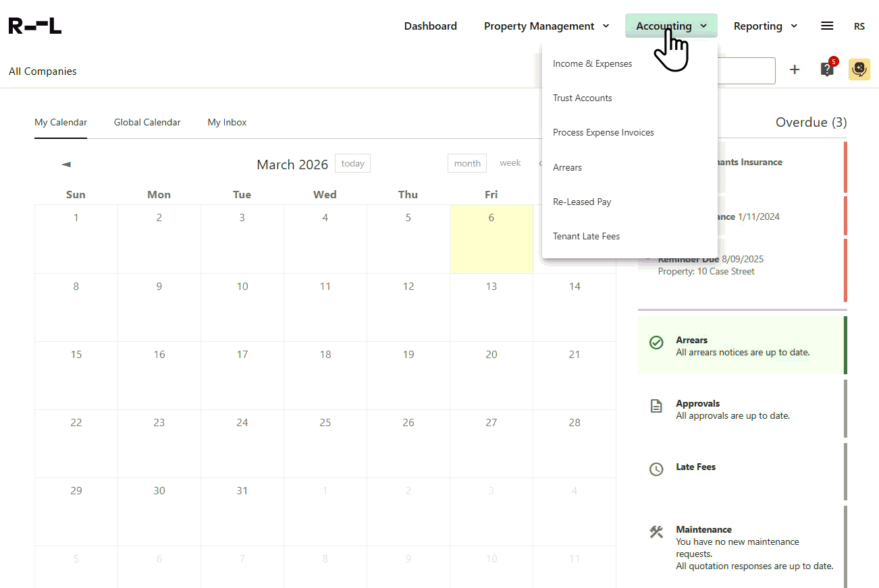Click the Late Fees clock icon
Screen dimensions: 879x588
[656, 469]
